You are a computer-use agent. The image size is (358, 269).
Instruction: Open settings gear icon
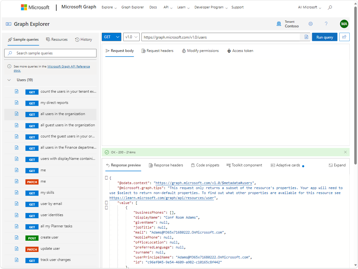tap(310, 24)
